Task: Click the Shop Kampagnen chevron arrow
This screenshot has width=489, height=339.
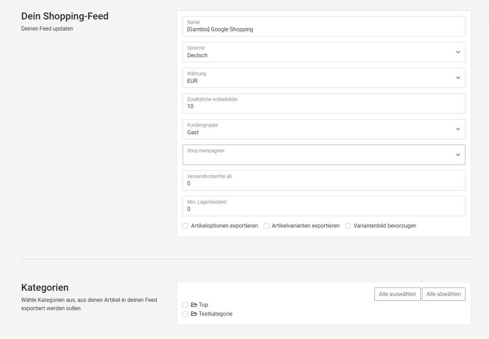Action: pos(457,155)
